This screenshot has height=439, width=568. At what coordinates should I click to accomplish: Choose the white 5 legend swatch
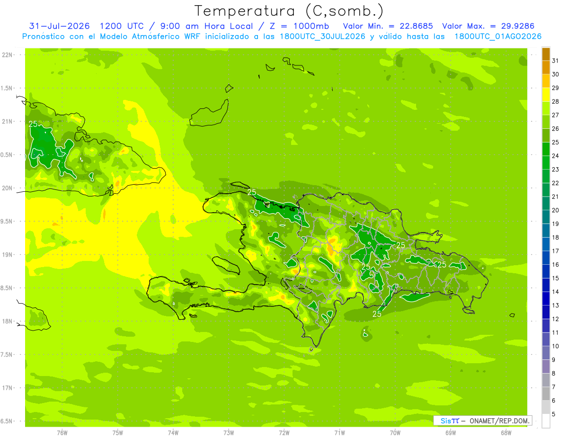[546, 421]
